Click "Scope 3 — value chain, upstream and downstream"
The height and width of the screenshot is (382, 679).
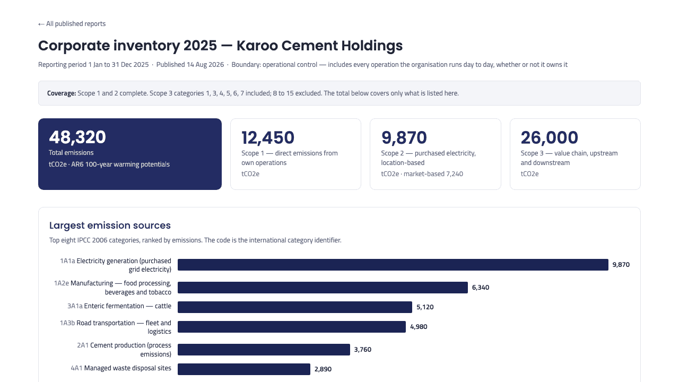coord(569,158)
